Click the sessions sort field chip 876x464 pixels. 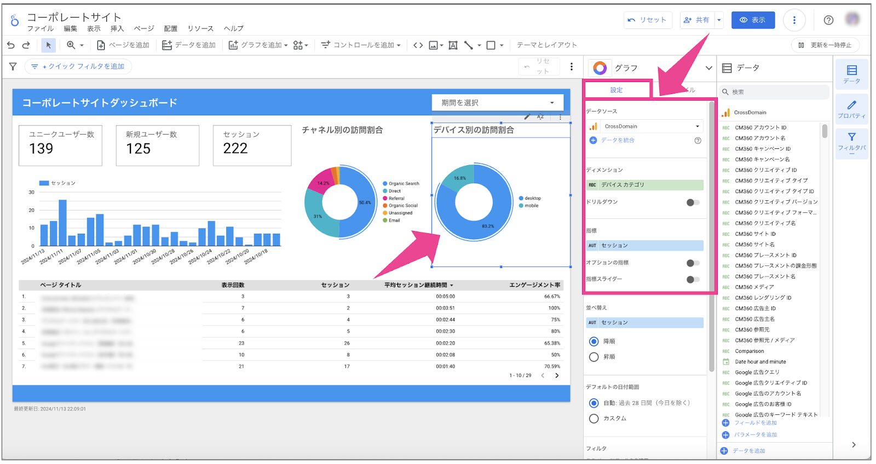coord(644,323)
